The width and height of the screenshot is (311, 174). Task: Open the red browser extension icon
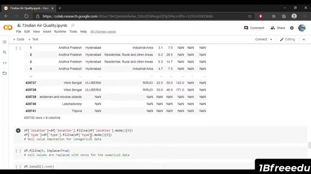tap(260, 16)
